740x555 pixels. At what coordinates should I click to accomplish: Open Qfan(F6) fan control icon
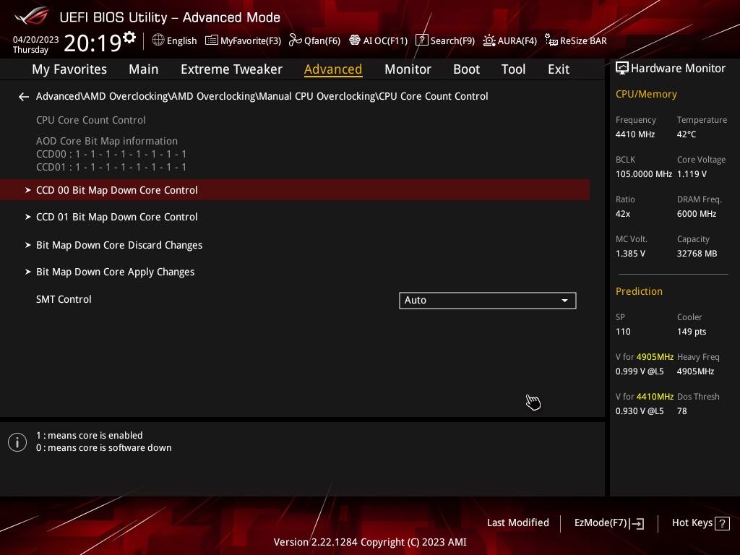(296, 40)
